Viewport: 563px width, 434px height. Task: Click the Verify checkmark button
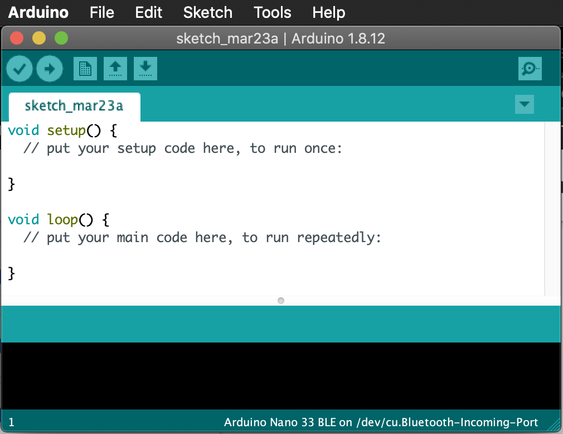[x=19, y=68]
